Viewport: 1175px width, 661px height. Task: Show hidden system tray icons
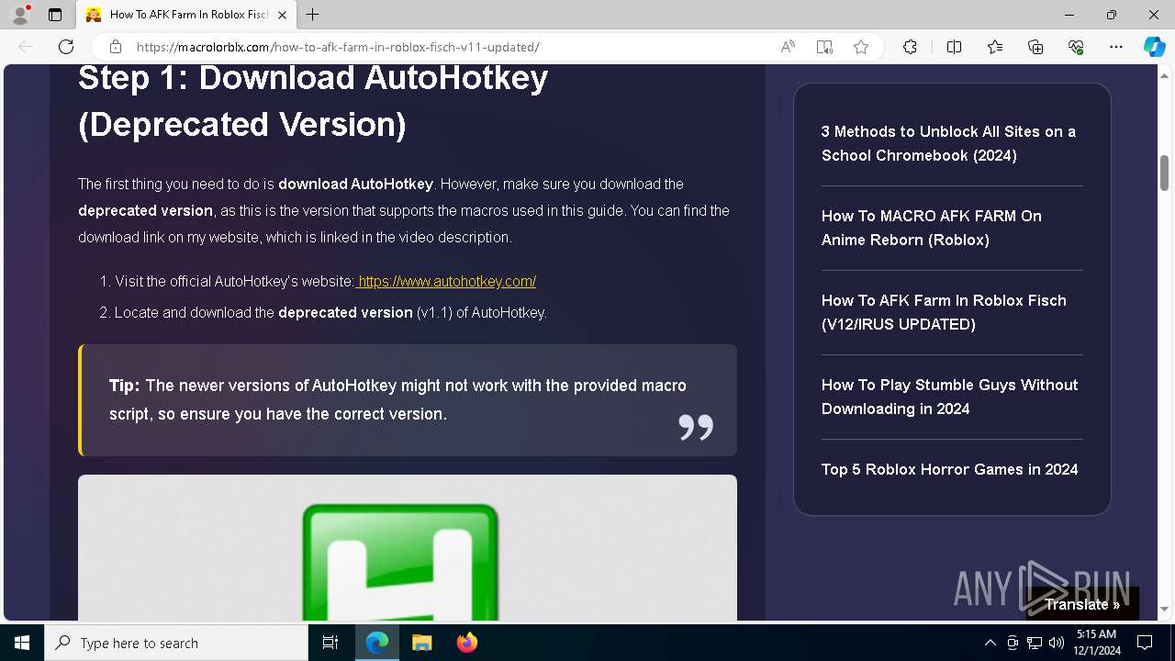[x=990, y=643]
